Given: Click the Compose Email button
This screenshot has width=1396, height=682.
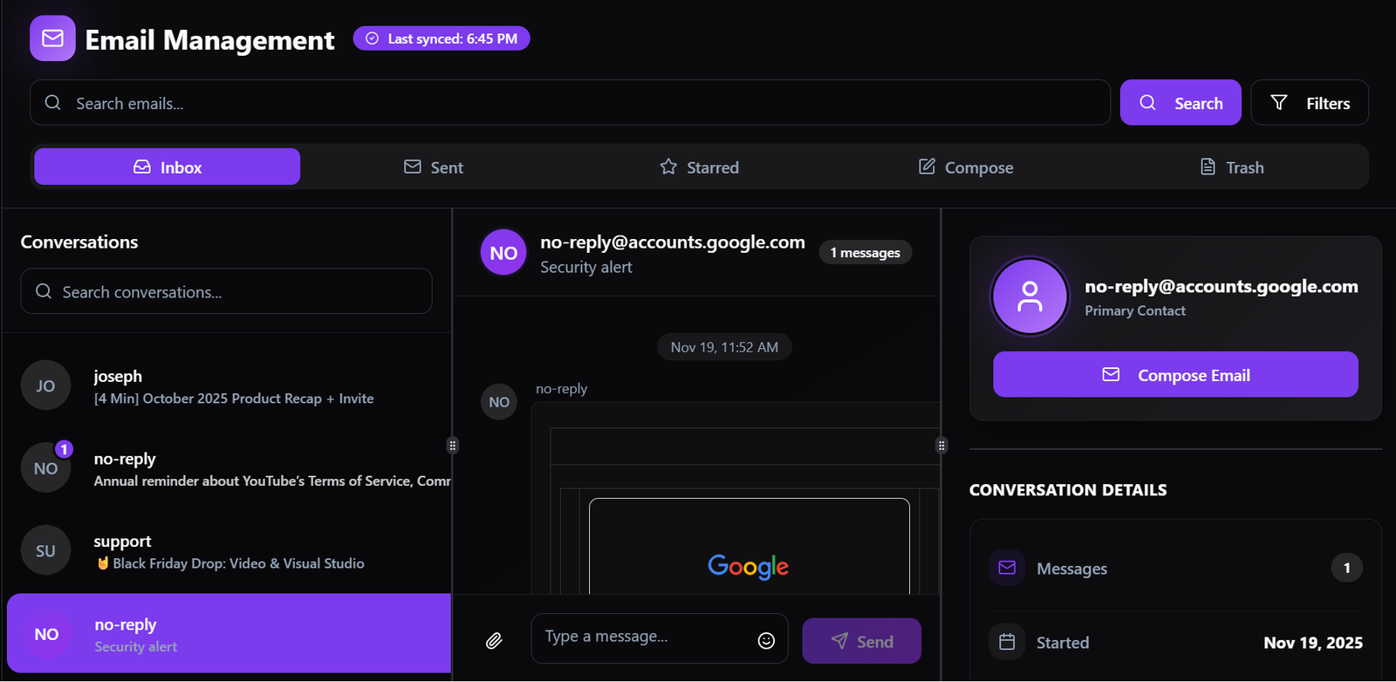Looking at the screenshot, I should click(x=1175, y=375).
